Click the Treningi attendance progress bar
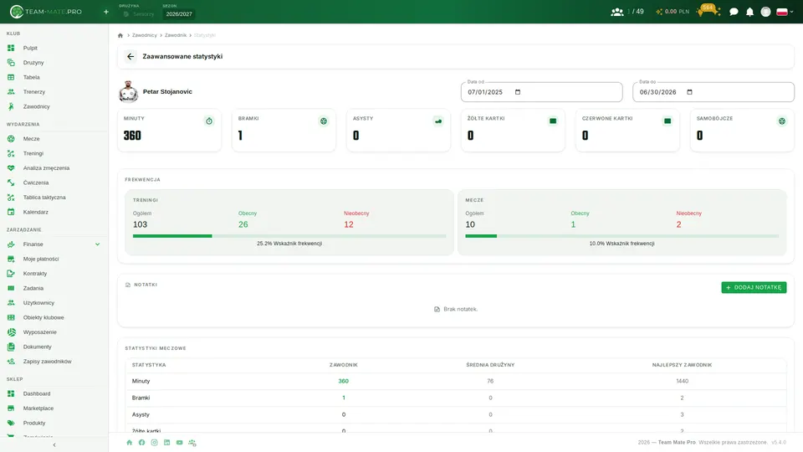 (x=289, y=236)
